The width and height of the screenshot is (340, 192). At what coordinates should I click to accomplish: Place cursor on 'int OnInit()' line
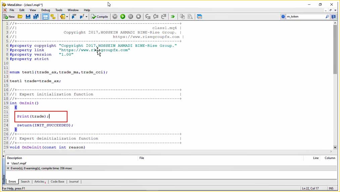[24, 103]
